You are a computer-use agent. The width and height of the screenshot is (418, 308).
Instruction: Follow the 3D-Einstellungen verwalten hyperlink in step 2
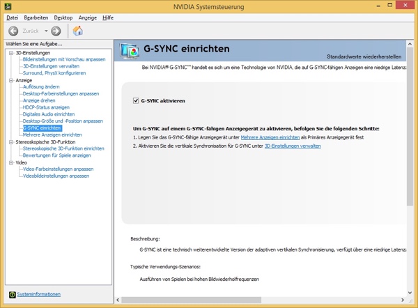coord(293,146)
